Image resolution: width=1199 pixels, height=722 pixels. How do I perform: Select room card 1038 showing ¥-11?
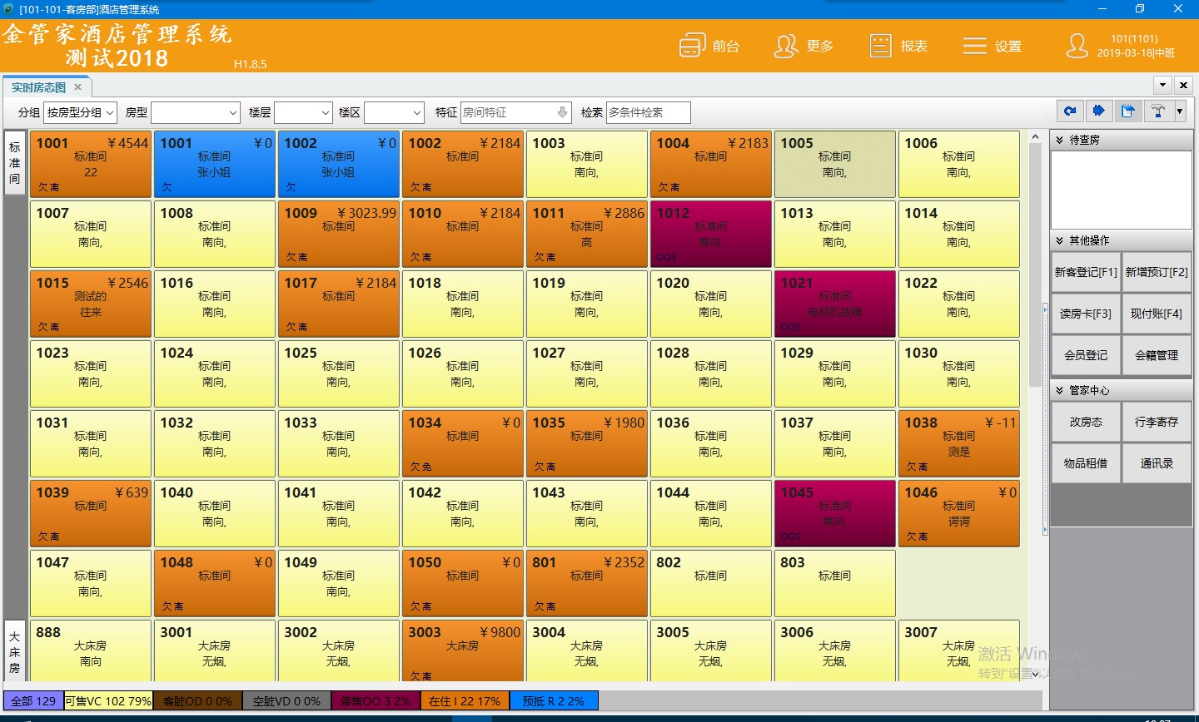(959, 443)
